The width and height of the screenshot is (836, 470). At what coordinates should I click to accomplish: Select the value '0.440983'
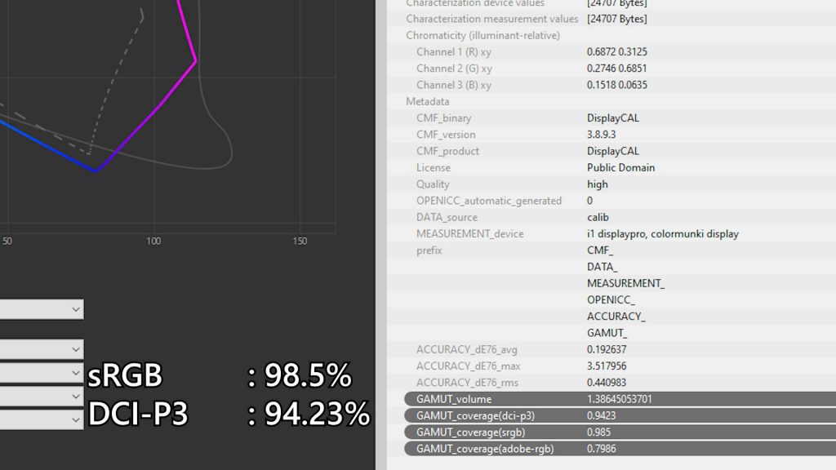coord(607,382)
